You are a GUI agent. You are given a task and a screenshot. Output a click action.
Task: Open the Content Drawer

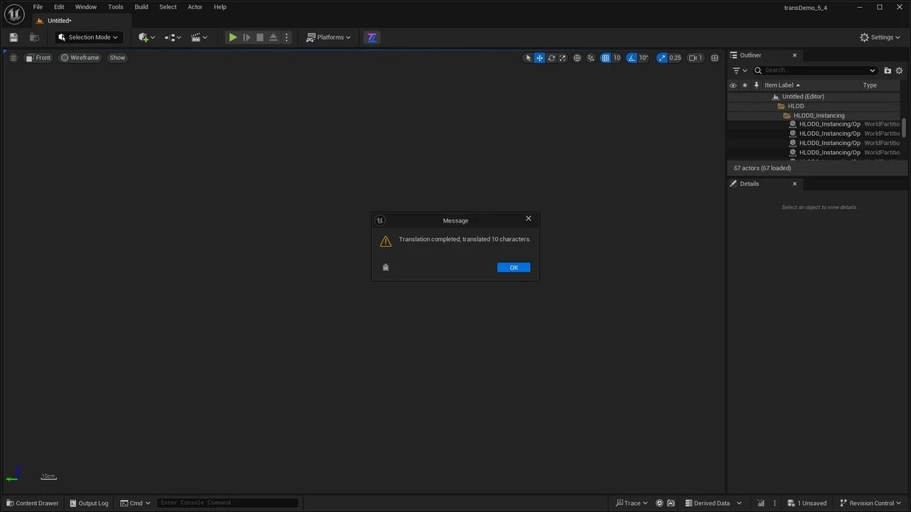click(x=33, y=503)
